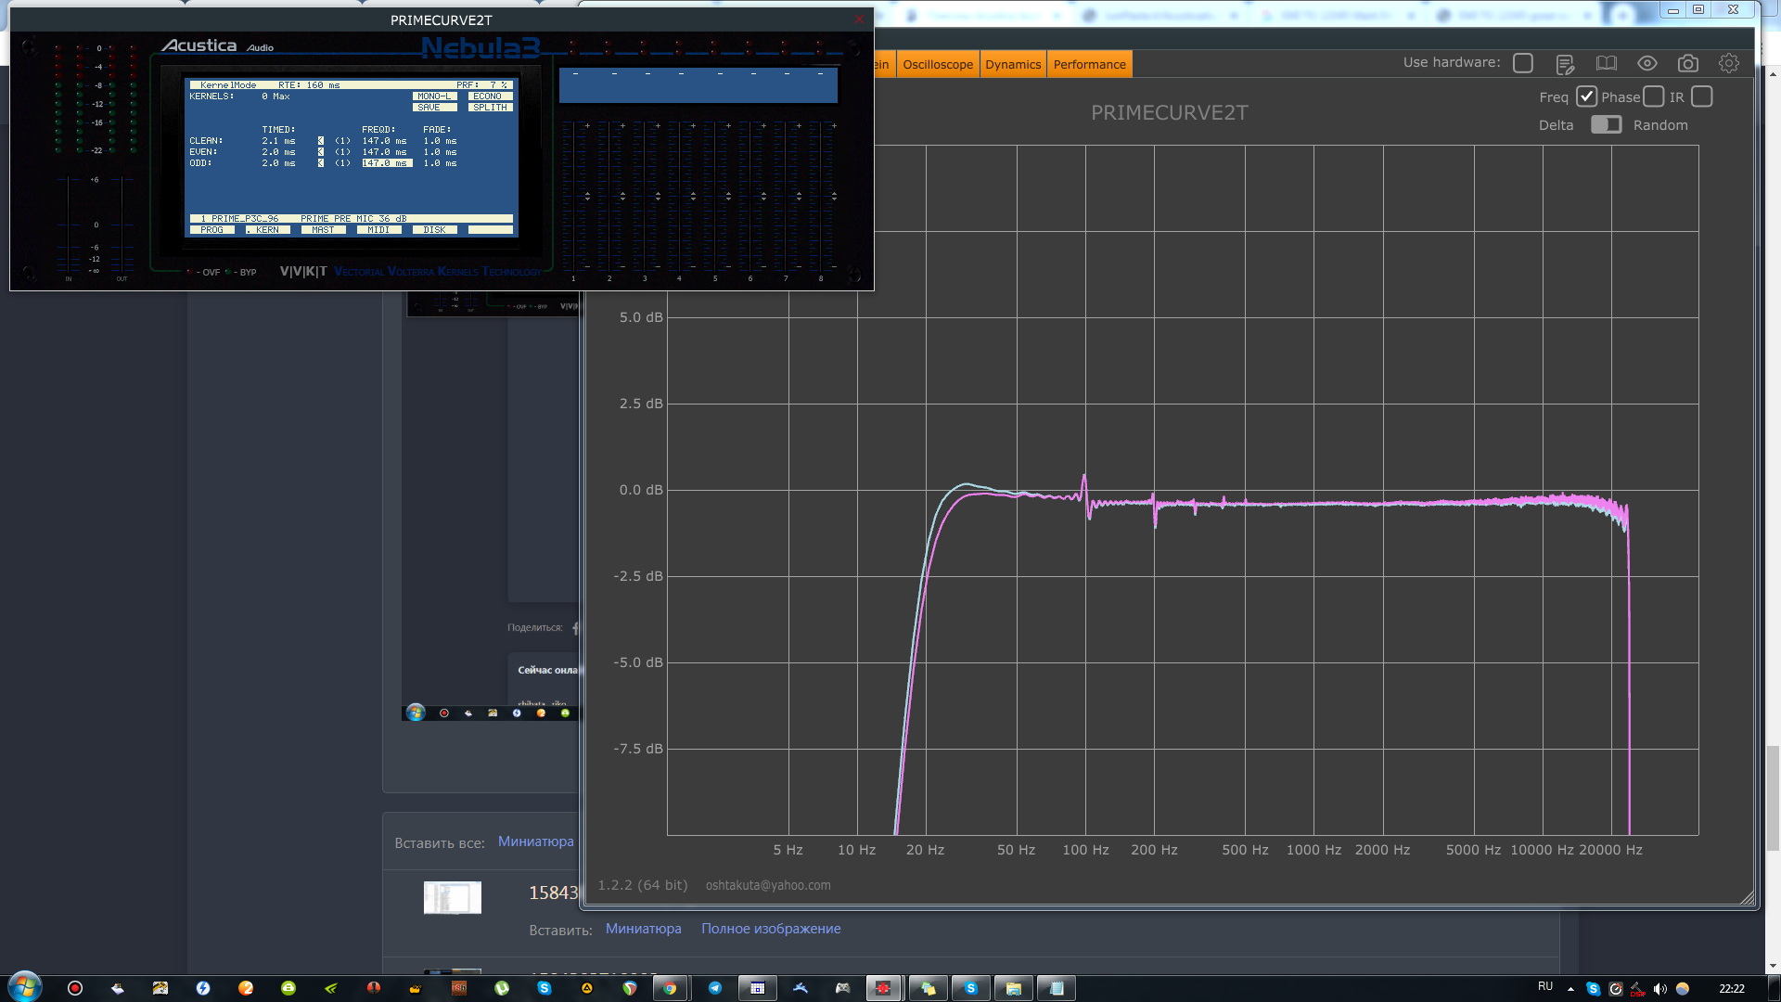Viewport: 1781px width, 1002px height.
Task: Click the Миниатюра link next to Вставить все
Action: [536, 841]
